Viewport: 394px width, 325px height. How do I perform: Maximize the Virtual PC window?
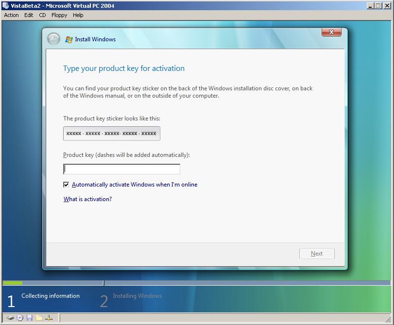378,5
